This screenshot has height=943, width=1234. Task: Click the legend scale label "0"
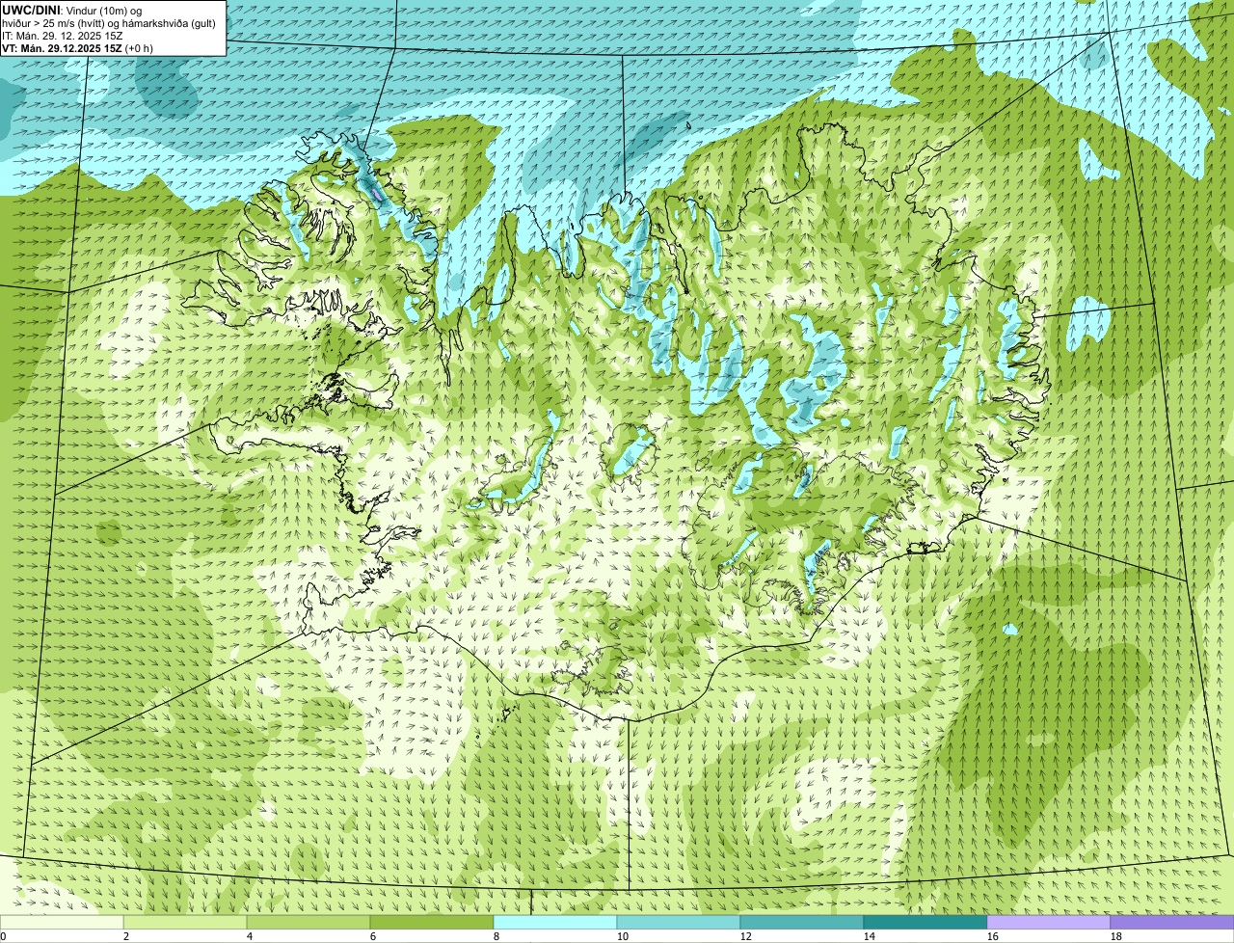tap(3, 936)
